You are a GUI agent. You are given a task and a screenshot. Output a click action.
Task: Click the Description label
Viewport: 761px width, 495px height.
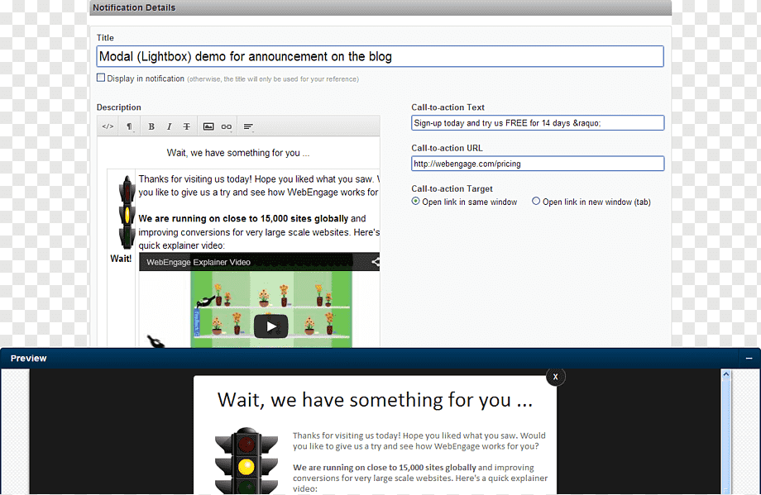(119, 107)
